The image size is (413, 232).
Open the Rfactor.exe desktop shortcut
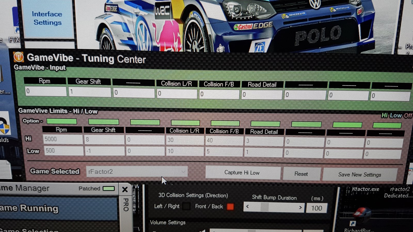[x=365, y=189]
